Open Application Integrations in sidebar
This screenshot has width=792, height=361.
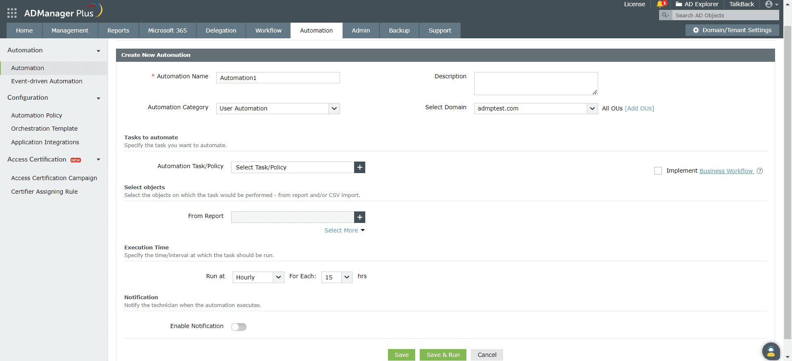tap(45, 142)
